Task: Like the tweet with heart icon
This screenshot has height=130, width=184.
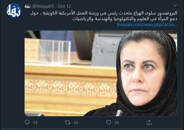Action: tap(109, 122)
